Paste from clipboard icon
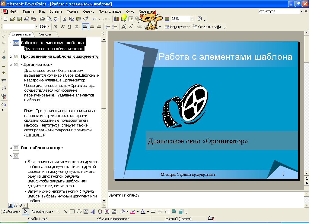Image resolution: width=309 pixels, height=223 pixels. point(79,19)
